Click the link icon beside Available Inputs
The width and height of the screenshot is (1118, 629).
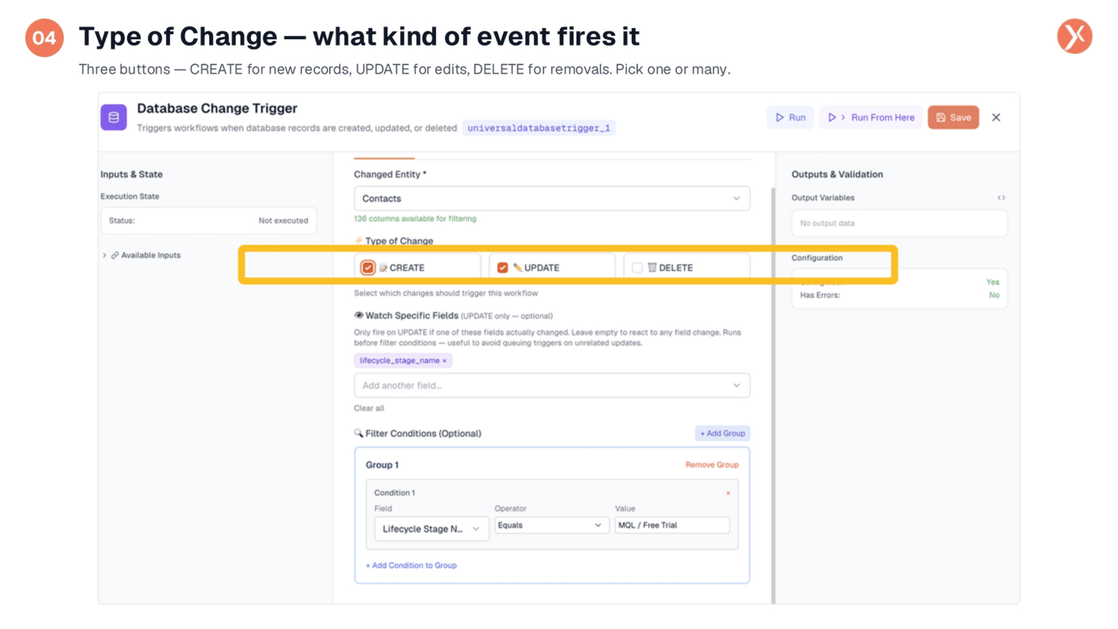coord(115,255)
